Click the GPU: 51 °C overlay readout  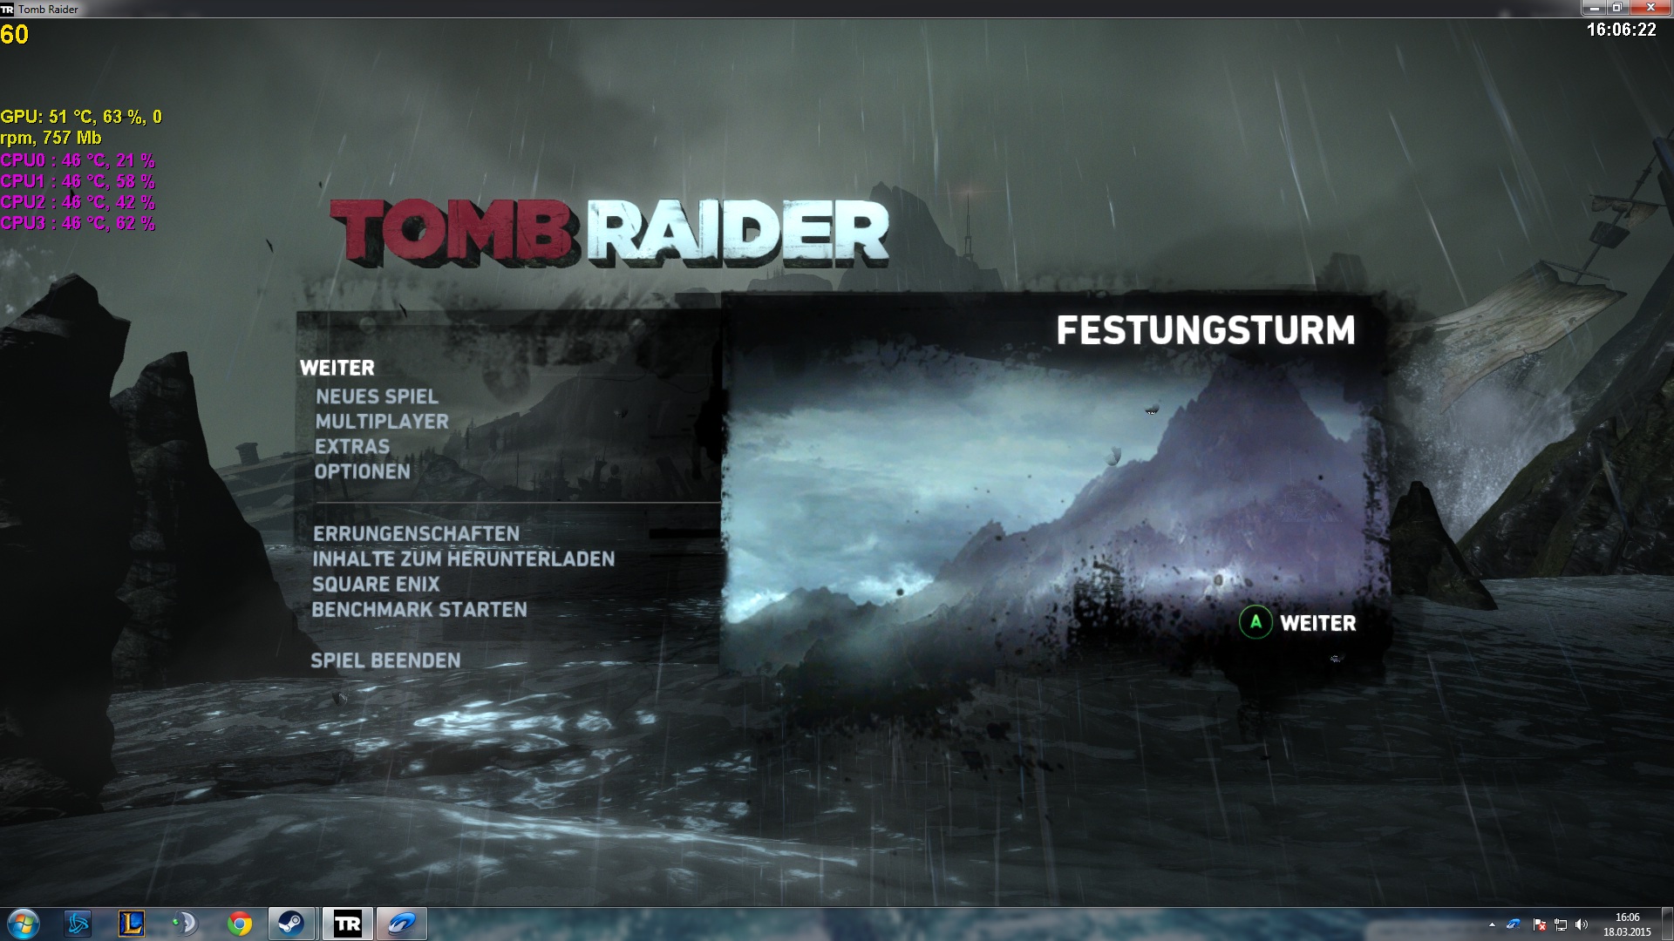coord(81,127)
